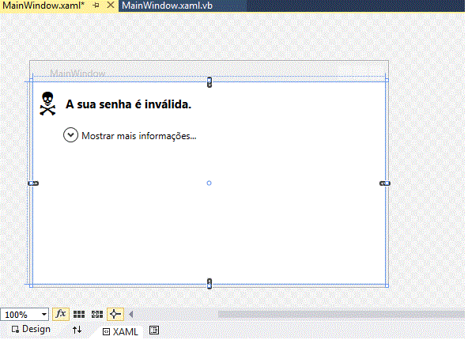This screenshot has width=468, height=340.
Task: Toggle snap-to-snaplines crosshair button
Action: [x=115, y=315]
